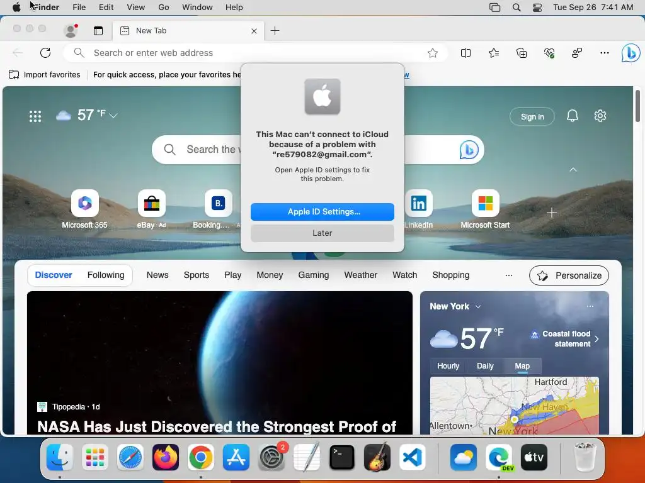Expand the 57°F weather dropdown arrow
Image resolution: width=645 pixels, height=483 pixels.
[x=113, y=116]
